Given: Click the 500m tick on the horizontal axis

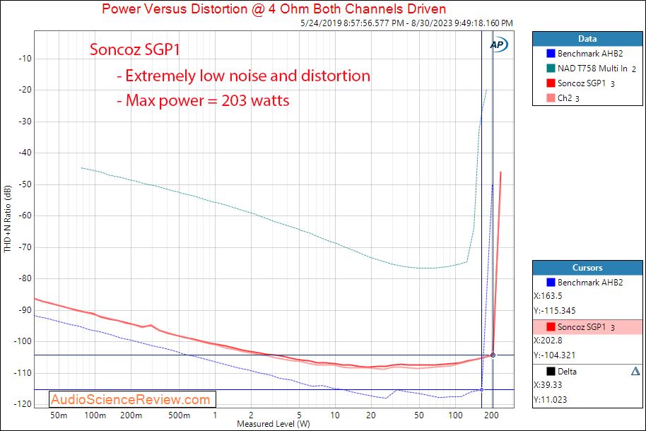Looking at the screenshot, I should (180, 415).
